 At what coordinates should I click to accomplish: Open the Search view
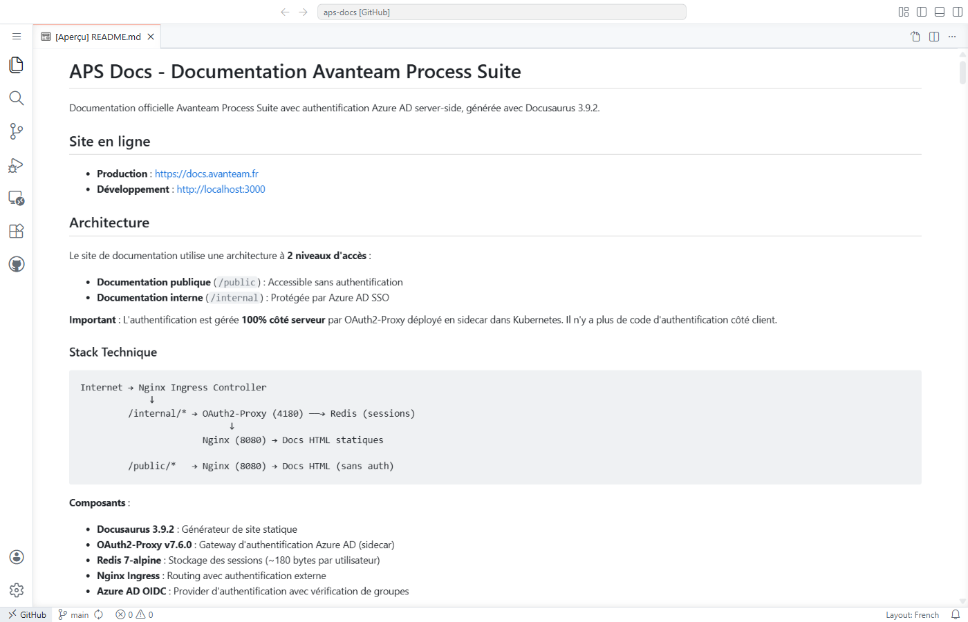tap(16, 97)
